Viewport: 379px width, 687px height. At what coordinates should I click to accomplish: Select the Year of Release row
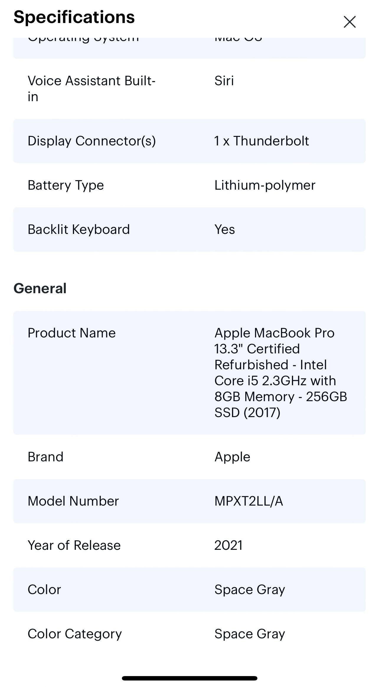click(x=189, y=545)
